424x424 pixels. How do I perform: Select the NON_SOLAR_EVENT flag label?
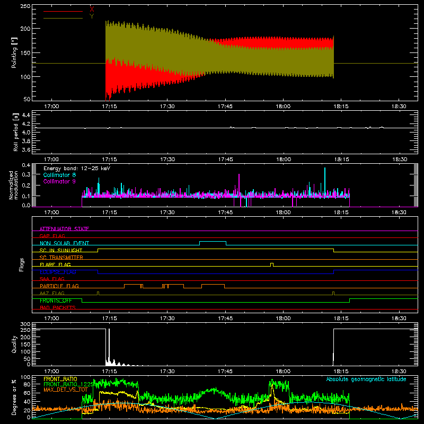click(64, 243)
